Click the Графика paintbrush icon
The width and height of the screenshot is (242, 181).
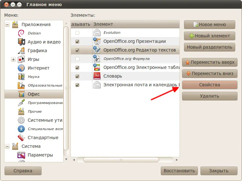point(21,51)
